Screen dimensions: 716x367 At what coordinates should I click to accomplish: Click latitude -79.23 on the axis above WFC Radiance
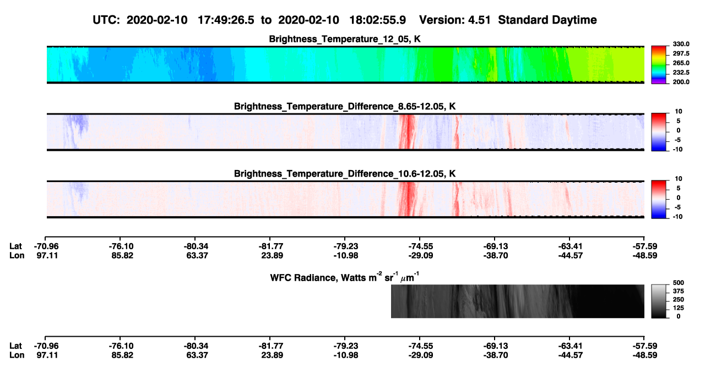point(346,247)
